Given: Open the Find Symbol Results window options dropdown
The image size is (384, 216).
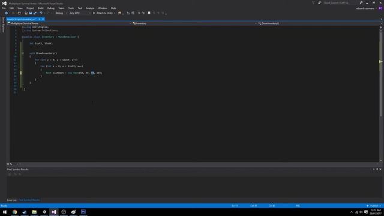Looking at the screenshot, I should (374, 169).
